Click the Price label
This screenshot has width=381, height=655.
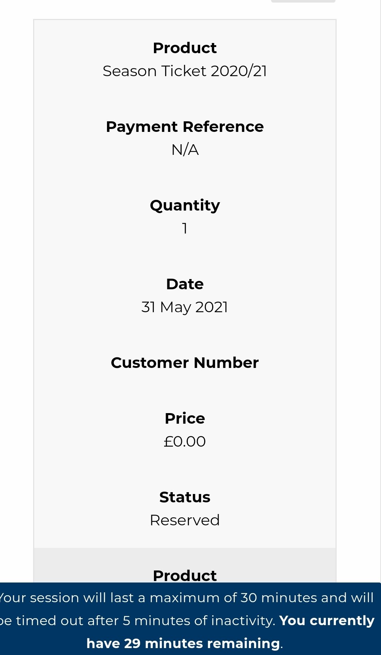coord(184,419)
